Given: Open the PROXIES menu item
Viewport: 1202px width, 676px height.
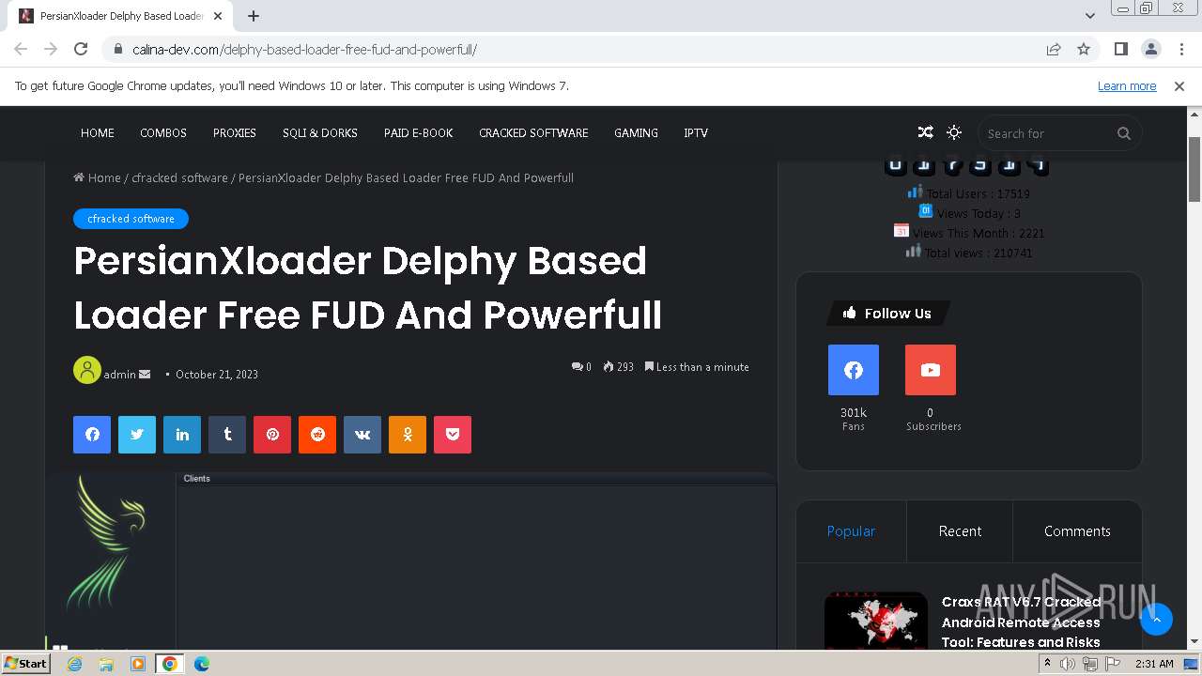Looking at the screenshot, I should point(235,133).
